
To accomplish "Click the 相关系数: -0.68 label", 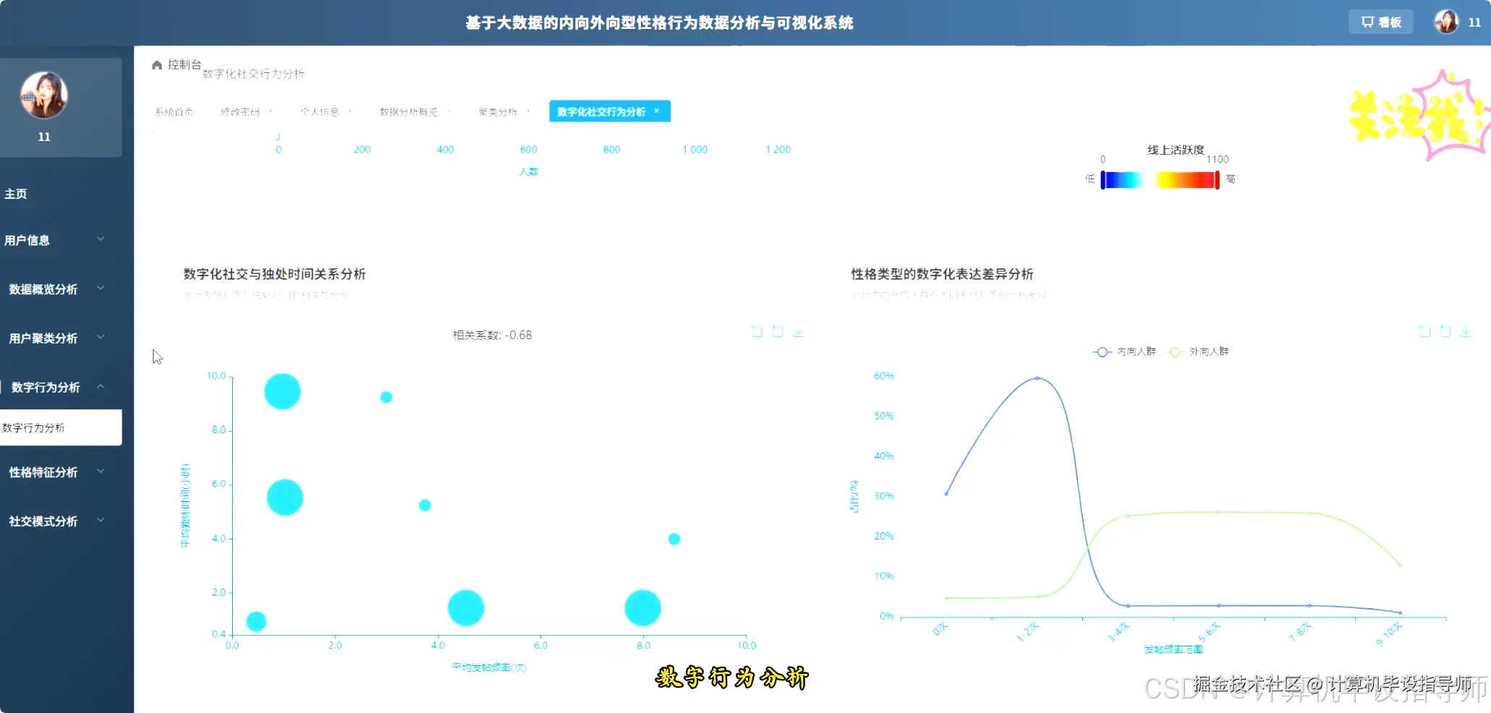I will click(492, 335).
